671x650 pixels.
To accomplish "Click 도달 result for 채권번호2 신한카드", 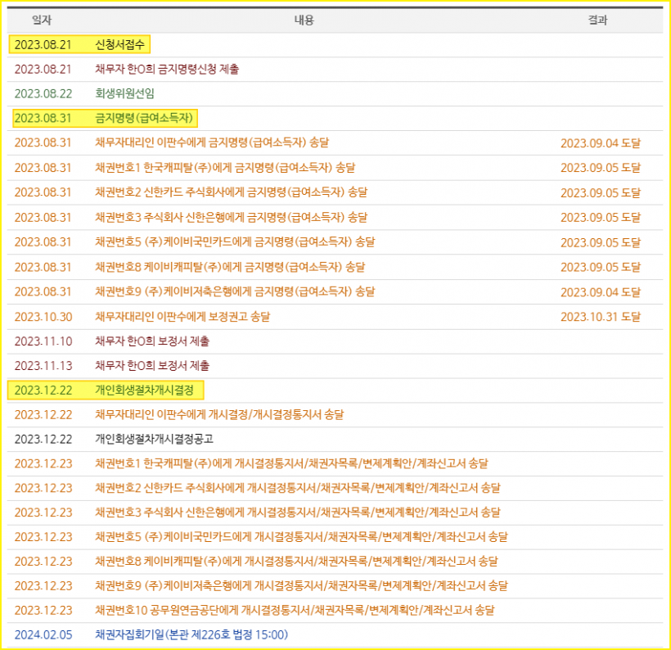I will pos(601,192).
